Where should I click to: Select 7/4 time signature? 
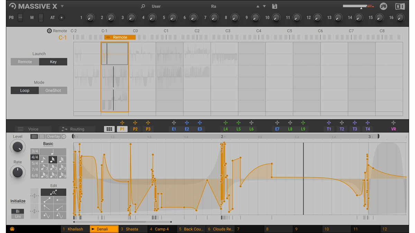(x=35, y=169)
